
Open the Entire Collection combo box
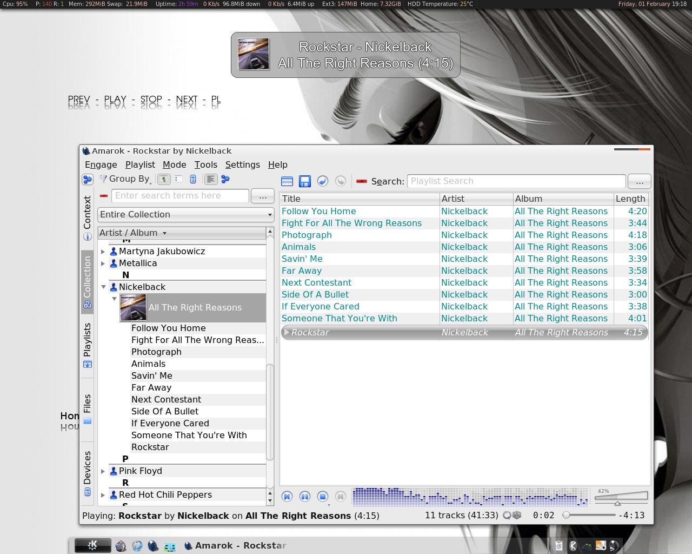tap(185, 215)
